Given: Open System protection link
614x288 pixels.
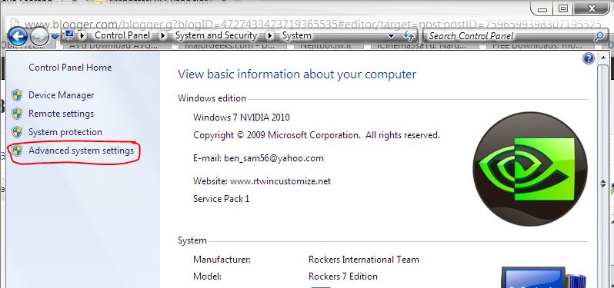Looking at the screenshot, I should tap(65, 131).
